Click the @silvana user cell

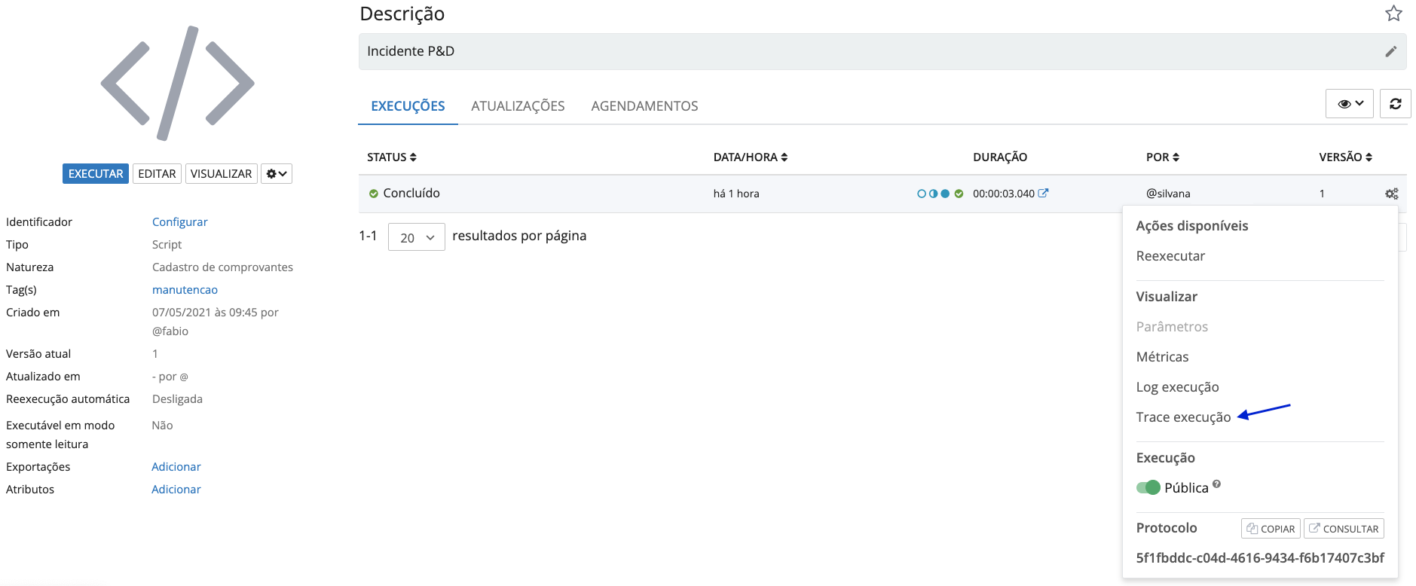tap(1168, 194)
